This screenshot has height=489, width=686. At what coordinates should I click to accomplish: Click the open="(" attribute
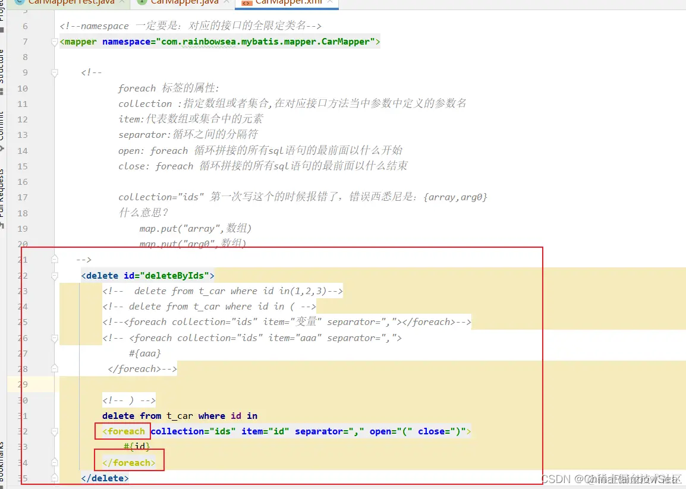[391, 431]
